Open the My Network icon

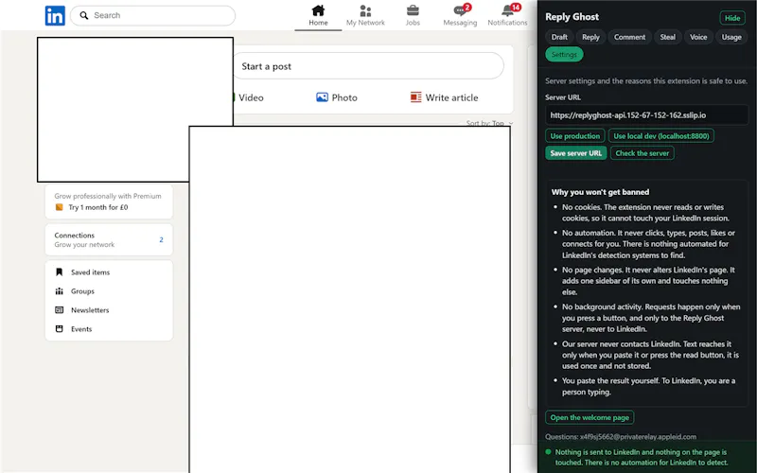tap(365, 10)
